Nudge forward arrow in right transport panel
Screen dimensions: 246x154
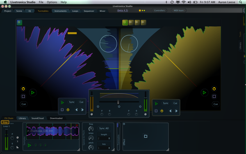point(176,111)
